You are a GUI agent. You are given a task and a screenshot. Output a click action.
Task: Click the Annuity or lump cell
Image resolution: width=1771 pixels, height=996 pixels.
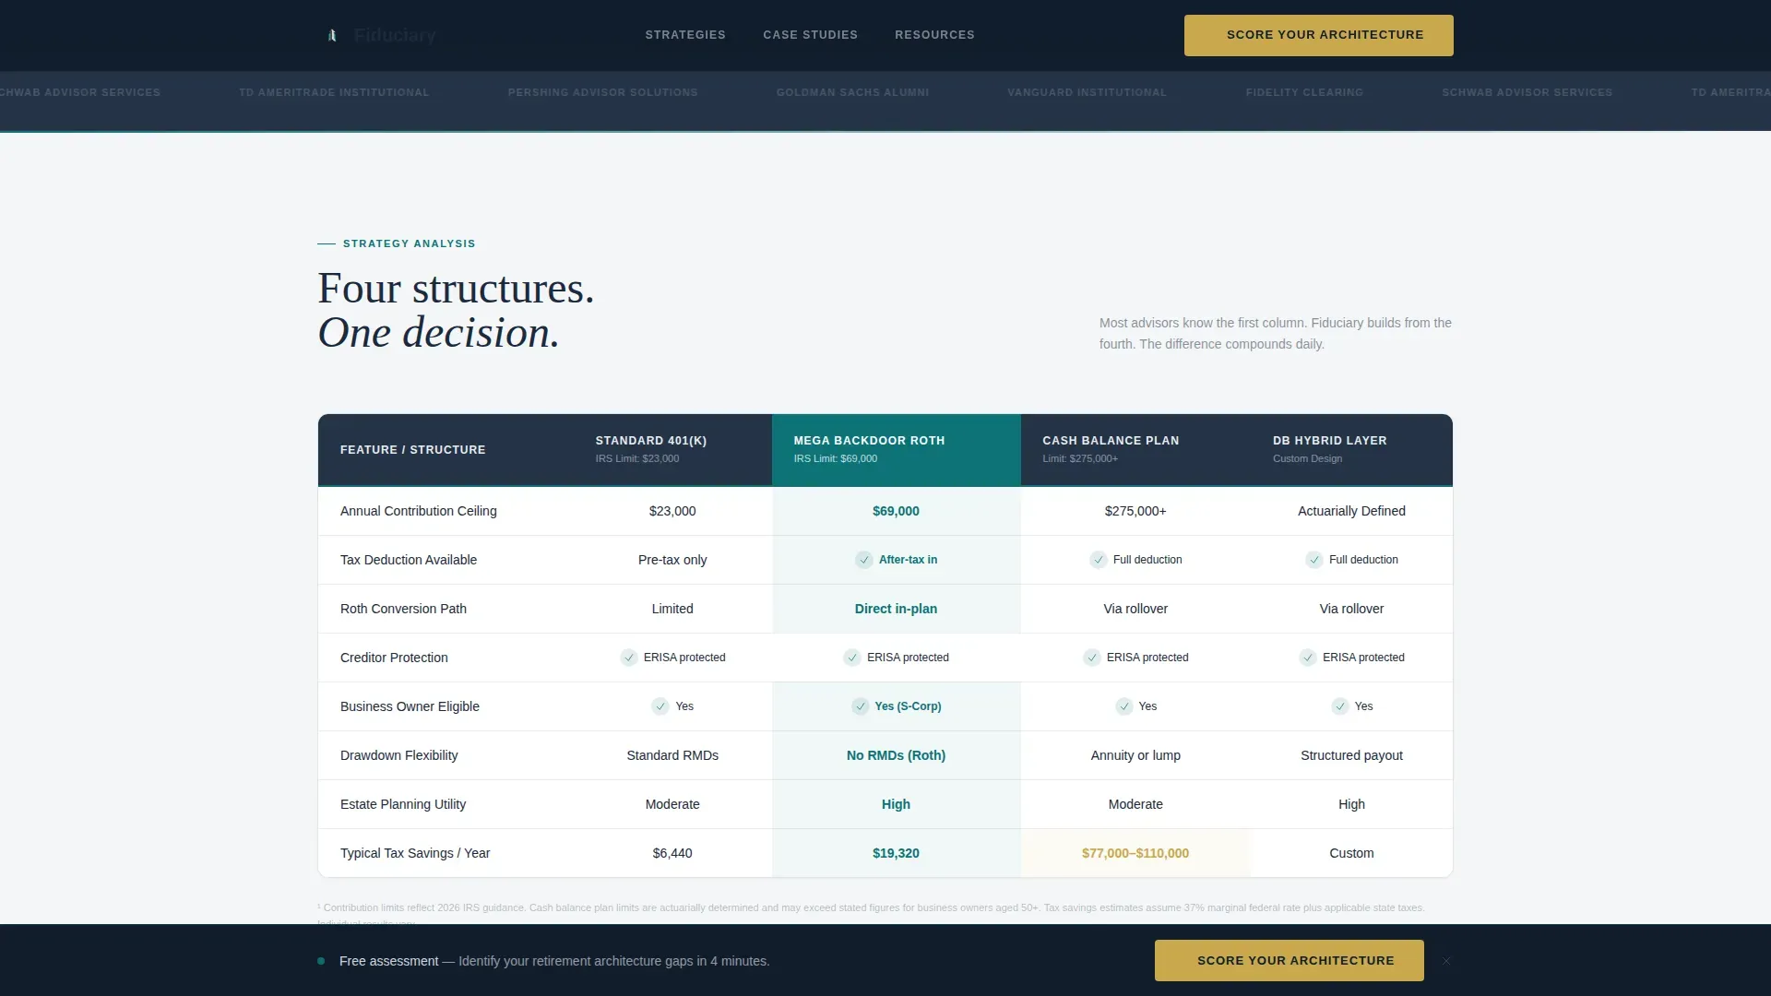(1135, 755)
